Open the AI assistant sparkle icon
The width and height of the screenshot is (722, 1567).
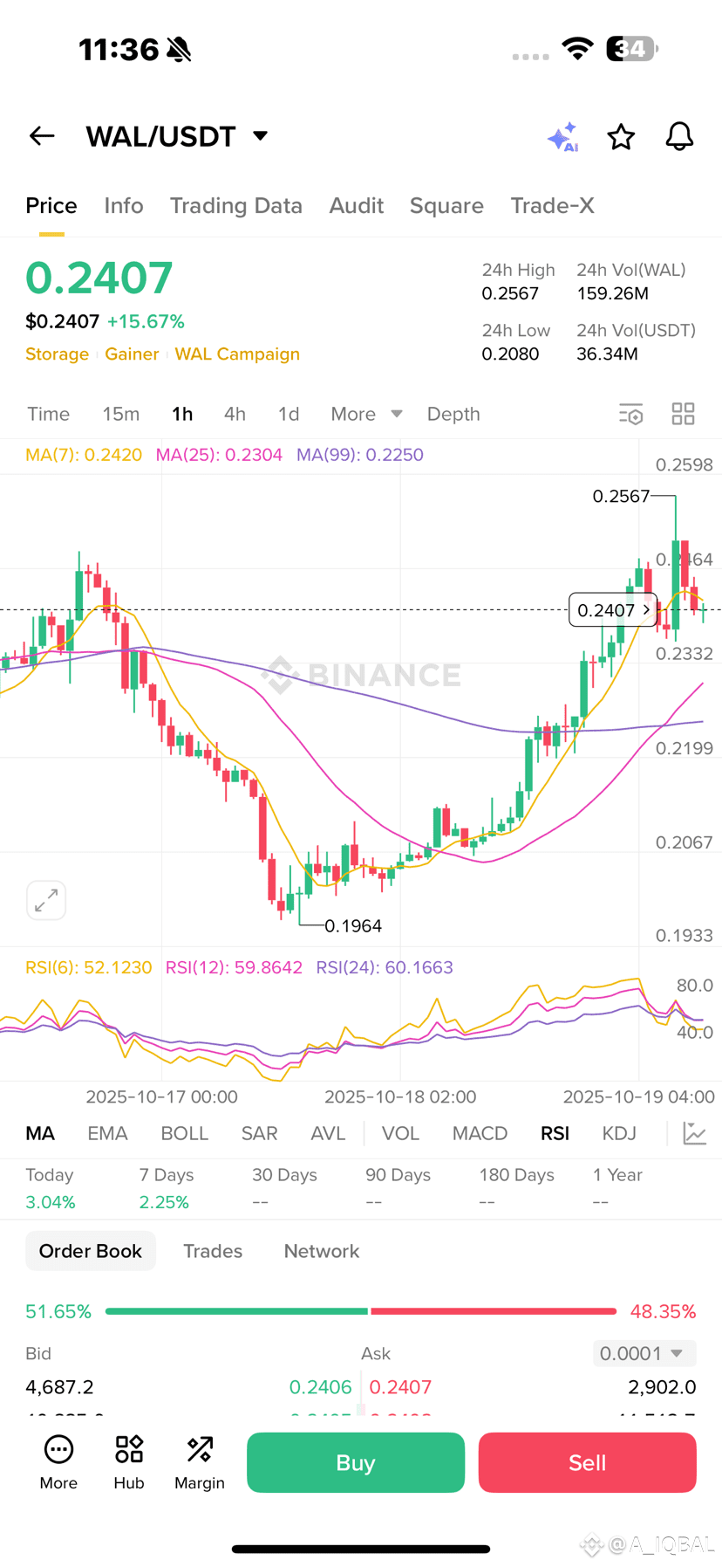click(x=563, y=136)
